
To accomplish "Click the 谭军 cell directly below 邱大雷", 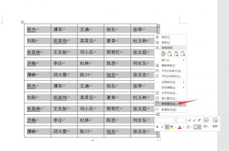I will pyautogui.click(x=64, y=86).
